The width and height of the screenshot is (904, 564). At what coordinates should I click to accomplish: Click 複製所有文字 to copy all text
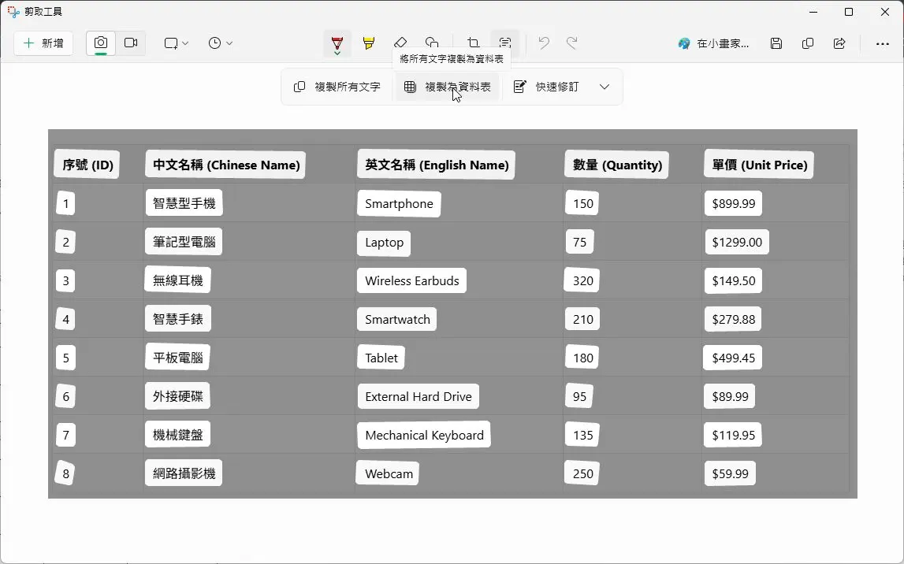(x=337, y=87)
